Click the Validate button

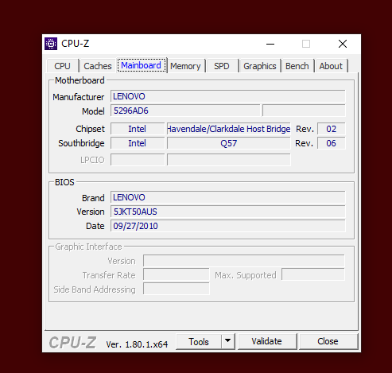coord(267,341)
